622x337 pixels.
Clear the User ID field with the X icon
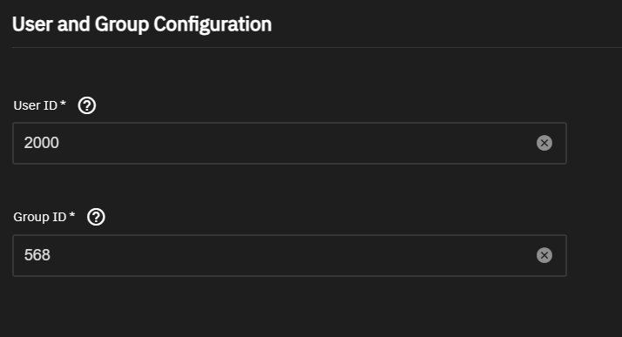[544, 143]
